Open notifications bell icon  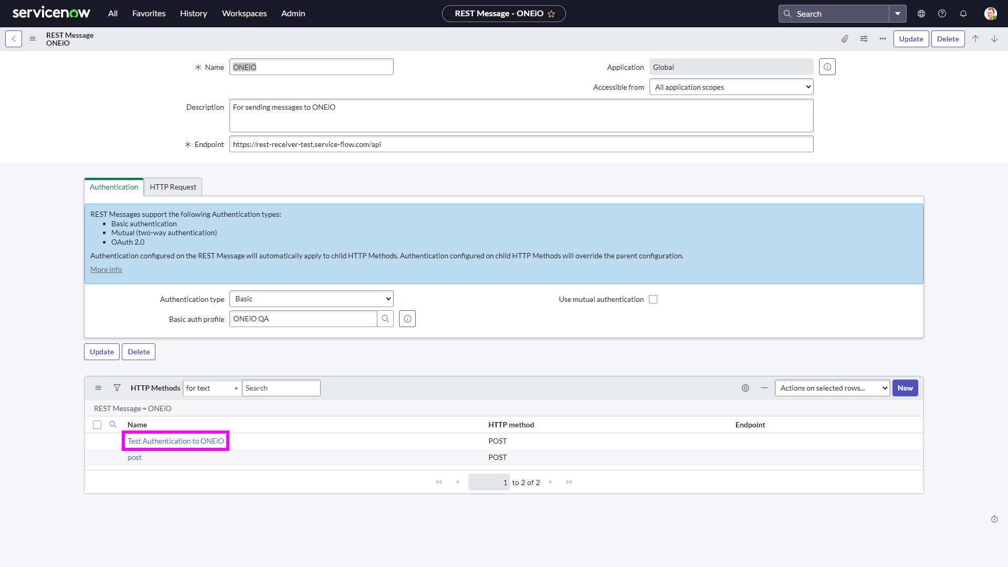click(x=963, y=14)
